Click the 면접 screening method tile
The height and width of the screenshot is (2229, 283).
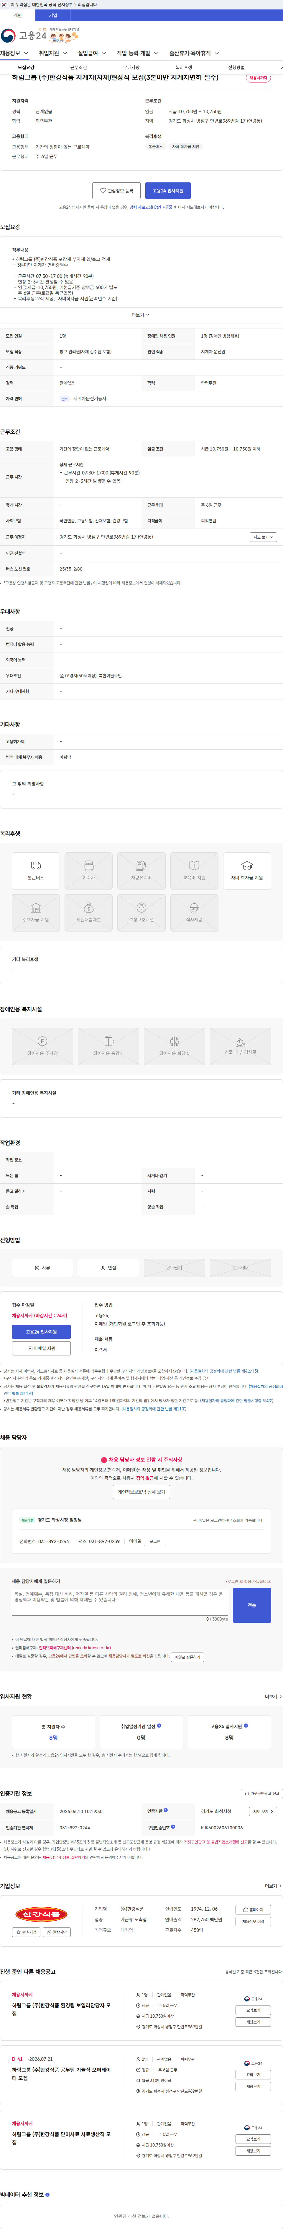coord(109,1268)
